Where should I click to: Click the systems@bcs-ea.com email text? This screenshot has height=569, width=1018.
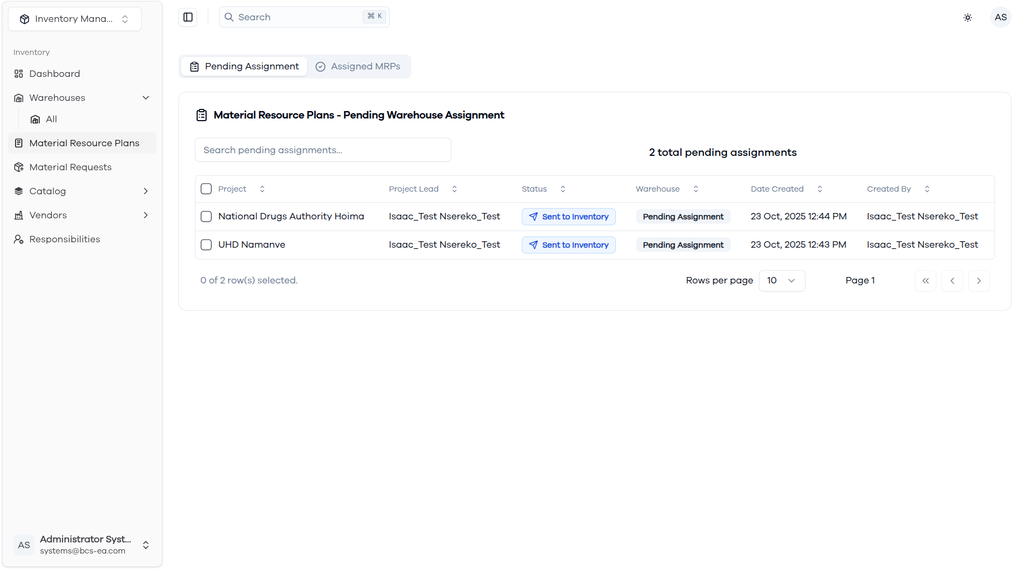(83, 551)
